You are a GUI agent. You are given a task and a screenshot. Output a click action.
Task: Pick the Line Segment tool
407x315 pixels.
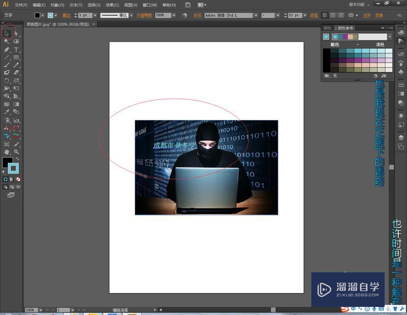coord(7,57)
